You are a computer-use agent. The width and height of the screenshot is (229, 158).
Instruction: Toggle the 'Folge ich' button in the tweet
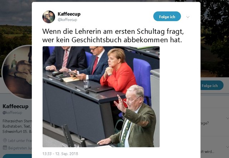[167, 16]
